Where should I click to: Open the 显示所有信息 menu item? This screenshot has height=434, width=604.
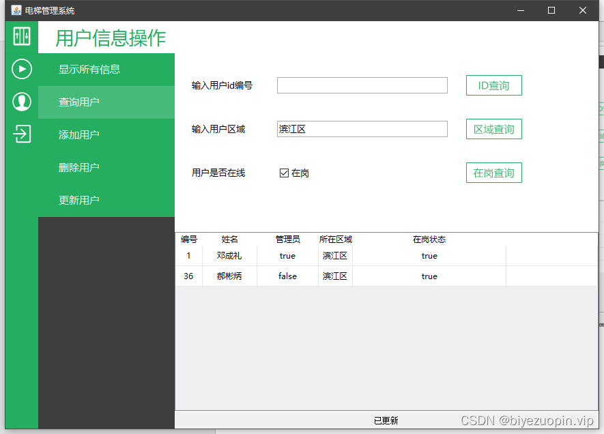106,69
